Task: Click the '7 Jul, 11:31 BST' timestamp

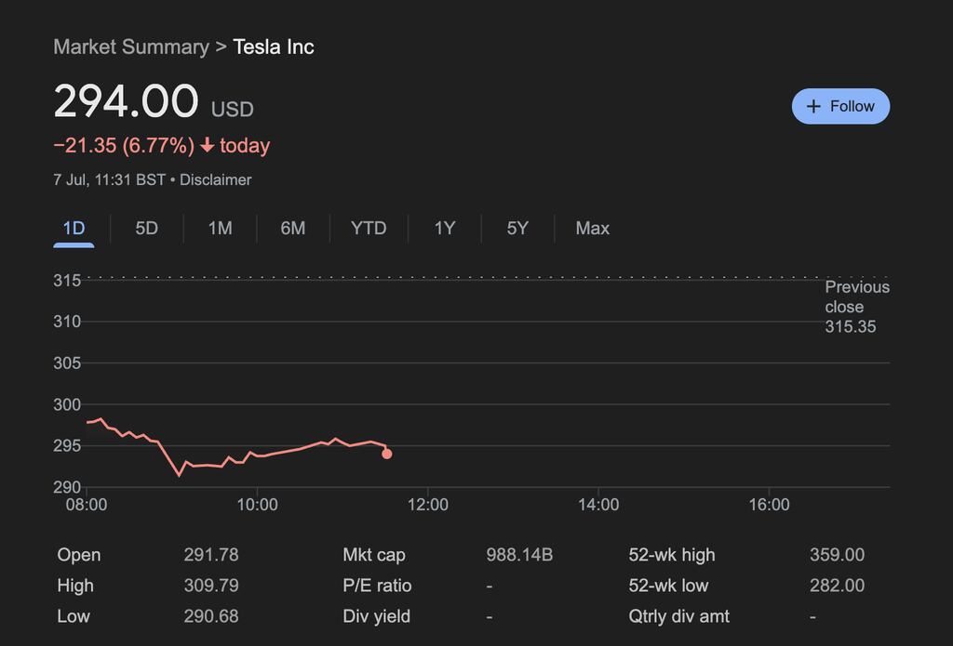Action: (110, 179)
